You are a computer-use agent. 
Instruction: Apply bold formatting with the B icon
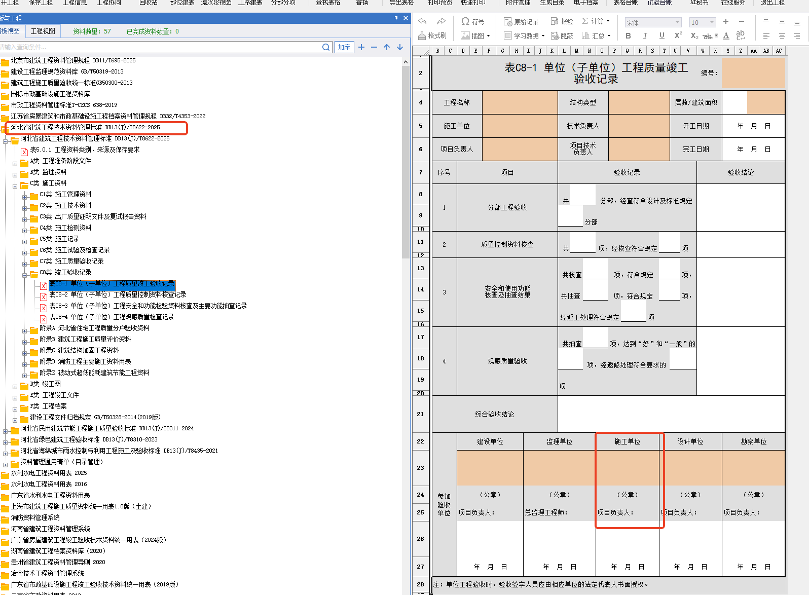pos(628,35)
